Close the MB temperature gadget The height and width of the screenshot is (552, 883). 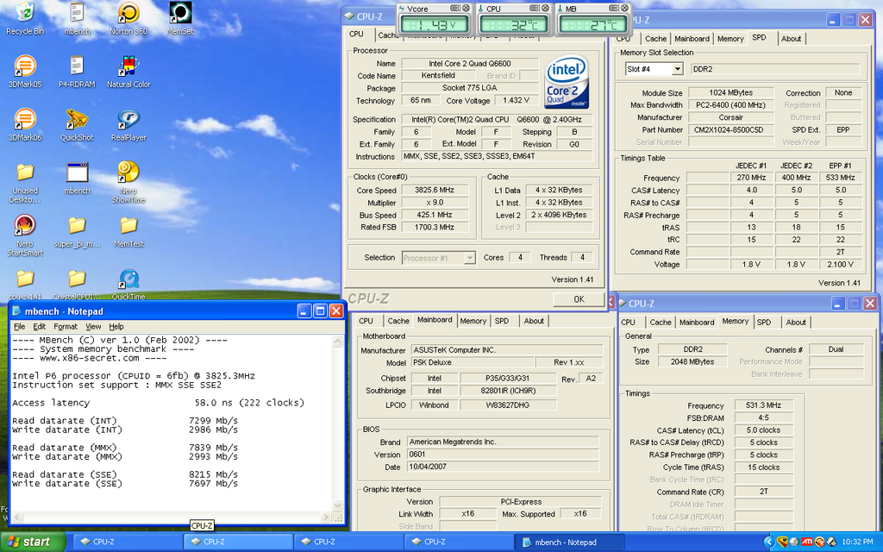[x=624, y=9]
